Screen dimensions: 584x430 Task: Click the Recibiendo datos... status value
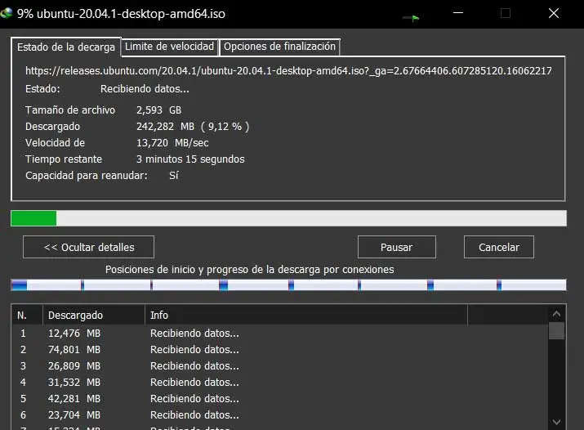[145, 89]
